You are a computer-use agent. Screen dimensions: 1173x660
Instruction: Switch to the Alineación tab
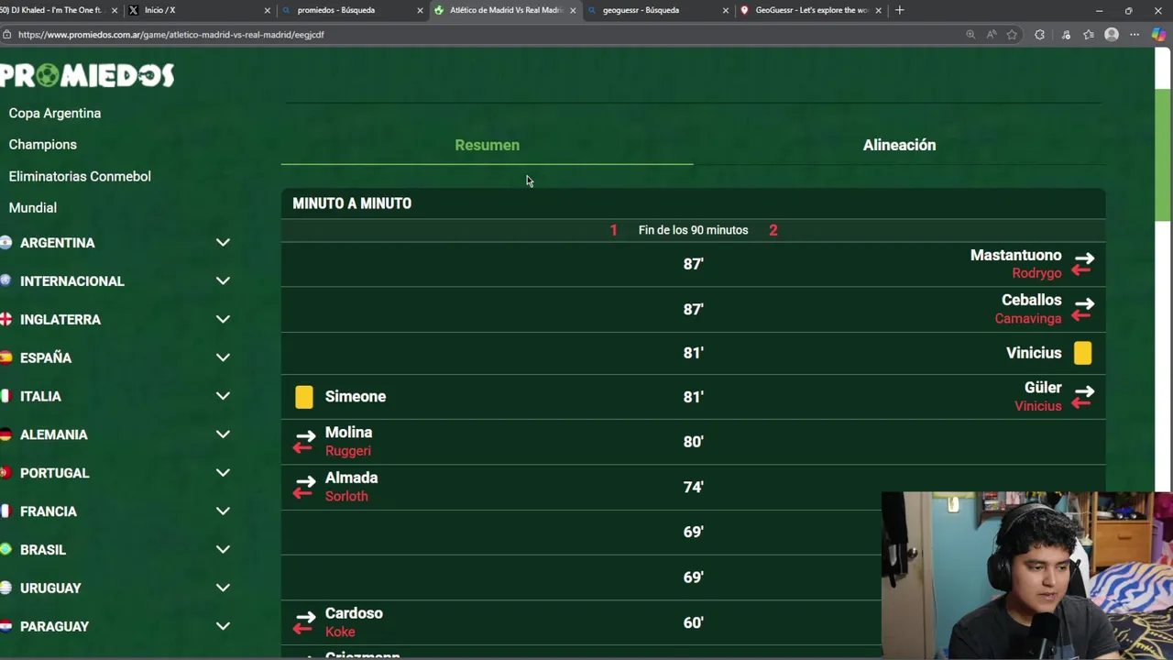point(899,145)
